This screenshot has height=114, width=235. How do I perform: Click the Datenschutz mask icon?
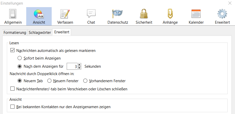coord(118,14)
